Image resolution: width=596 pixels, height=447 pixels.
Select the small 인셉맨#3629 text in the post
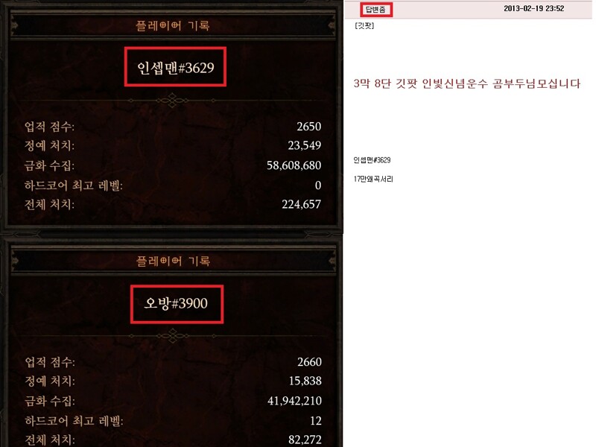tap(372, 160)
